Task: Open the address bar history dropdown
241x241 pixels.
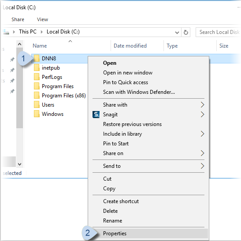Action: (177, 33)
